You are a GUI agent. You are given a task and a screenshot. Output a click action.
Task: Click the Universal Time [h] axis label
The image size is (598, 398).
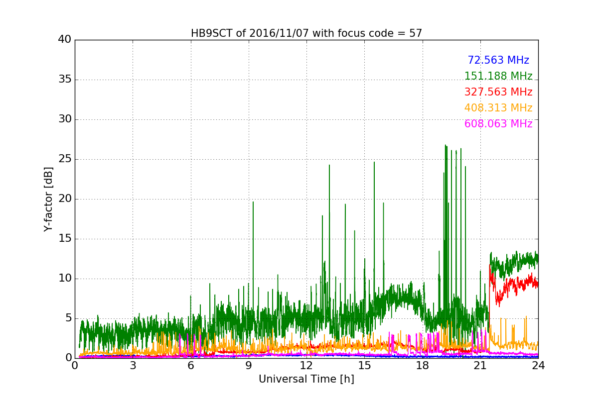306,379
